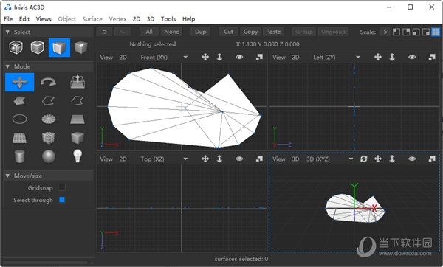Select the Cylinder draw tool
Viewport: 443px width, 267px height.
19,156
